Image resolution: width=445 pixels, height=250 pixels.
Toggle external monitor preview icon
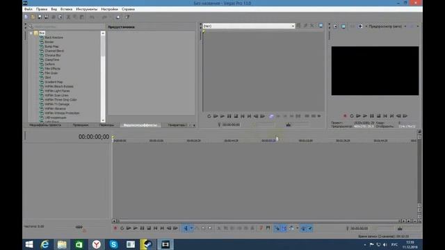pyautogui.click(x=343, y=26)
